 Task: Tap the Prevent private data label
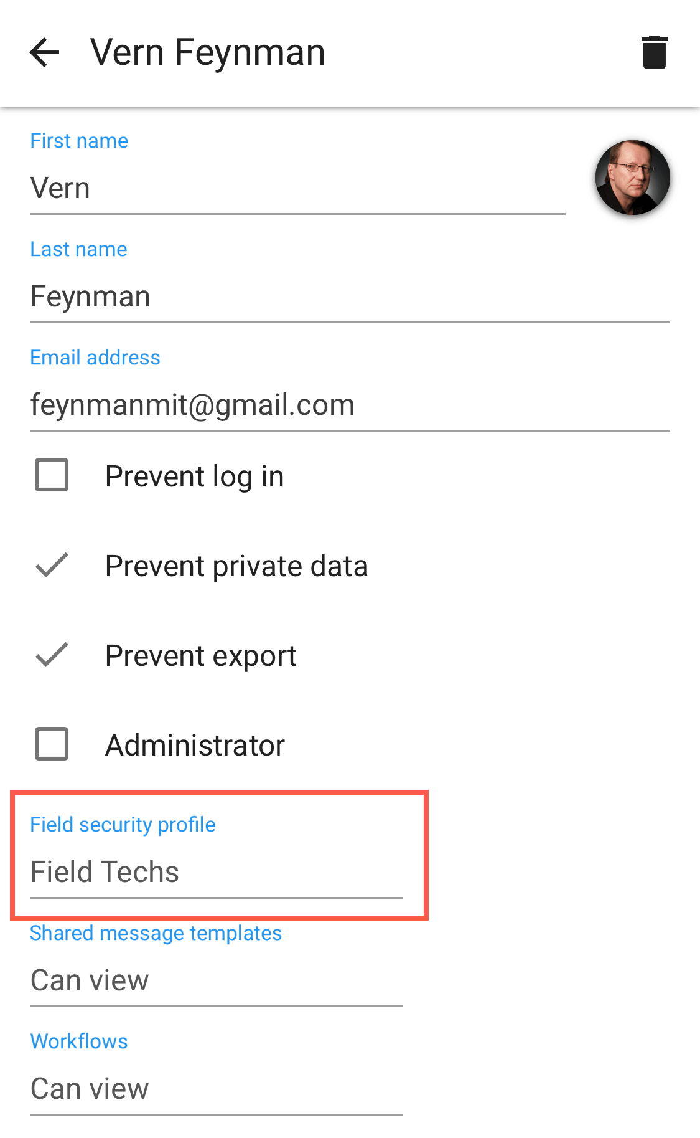pos(237,566)
